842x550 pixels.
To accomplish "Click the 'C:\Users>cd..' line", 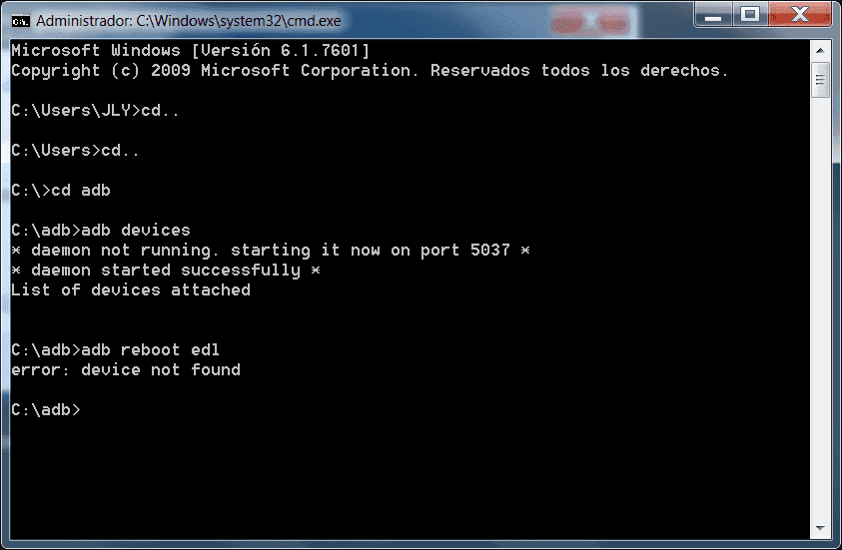I will point(75,151).
